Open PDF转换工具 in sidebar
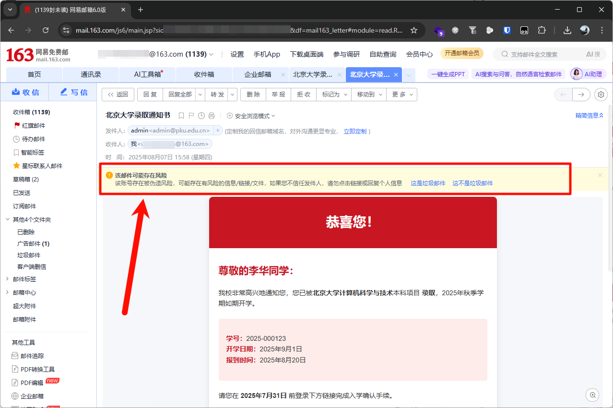Screen dimensions: 613x408 click(33, 370)
